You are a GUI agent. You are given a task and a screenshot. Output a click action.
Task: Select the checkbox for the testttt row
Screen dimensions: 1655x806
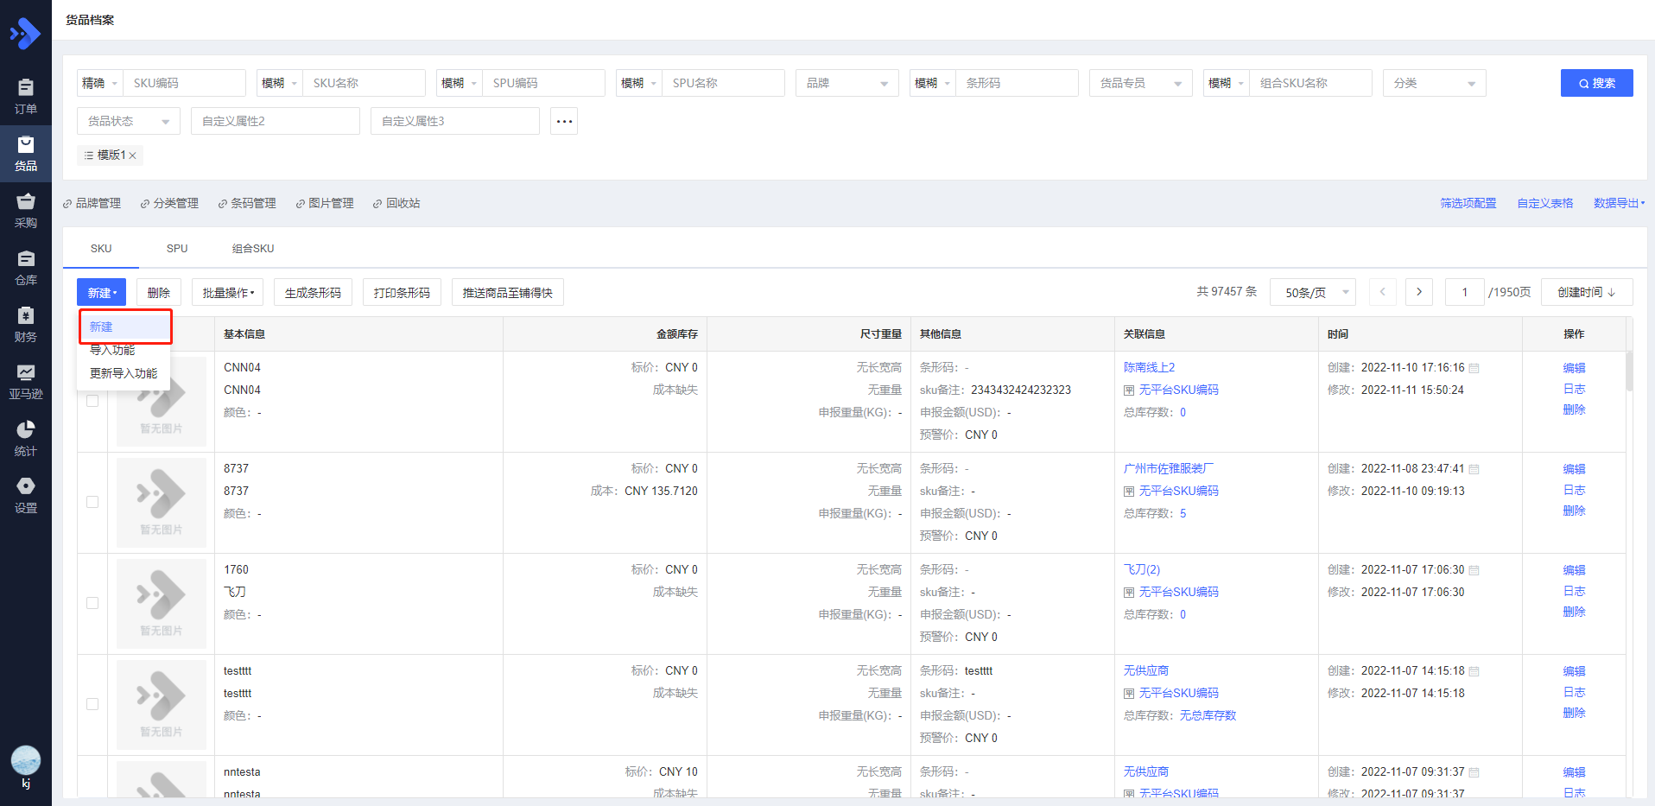(x=92, y=704)
